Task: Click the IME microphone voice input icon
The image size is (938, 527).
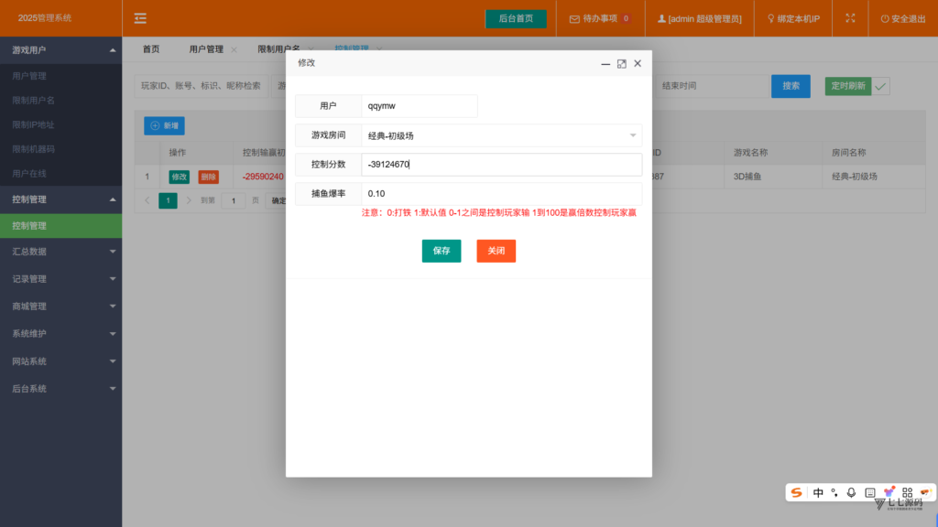Action: tap(851, 492)
